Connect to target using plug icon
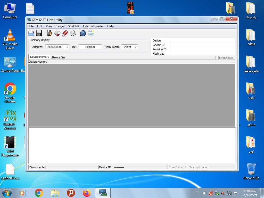 (49, 33)
